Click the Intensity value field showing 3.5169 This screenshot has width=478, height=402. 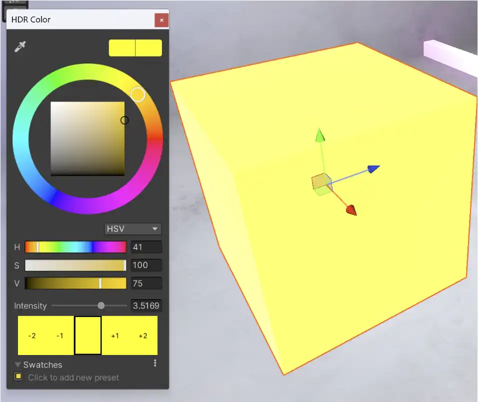(x=146, y=305)
